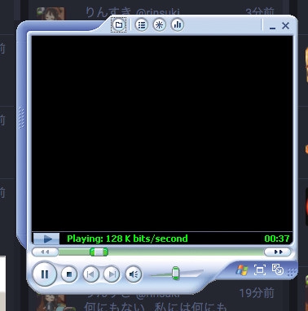
Task: Click the play indicator beside status text
Action: pos(46,239)
